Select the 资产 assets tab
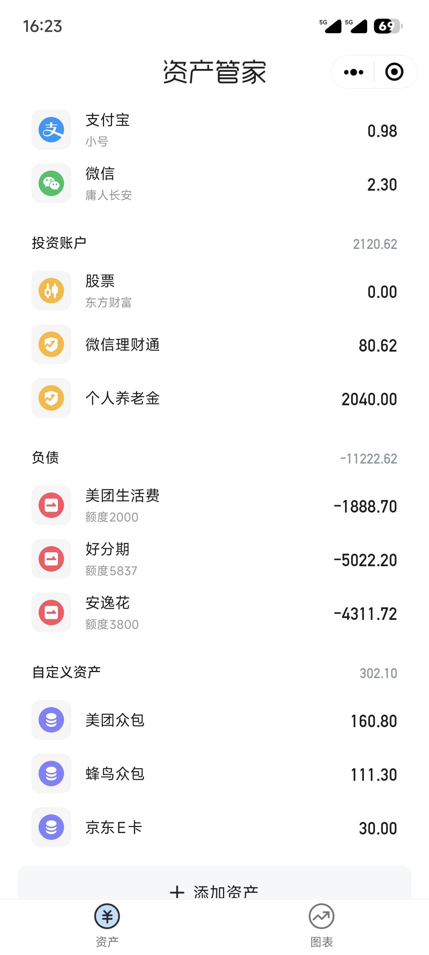 coord(107,925)
